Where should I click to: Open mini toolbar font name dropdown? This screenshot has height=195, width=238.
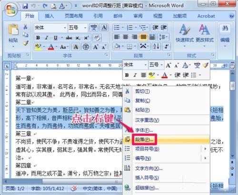click(x=145, y=65)
